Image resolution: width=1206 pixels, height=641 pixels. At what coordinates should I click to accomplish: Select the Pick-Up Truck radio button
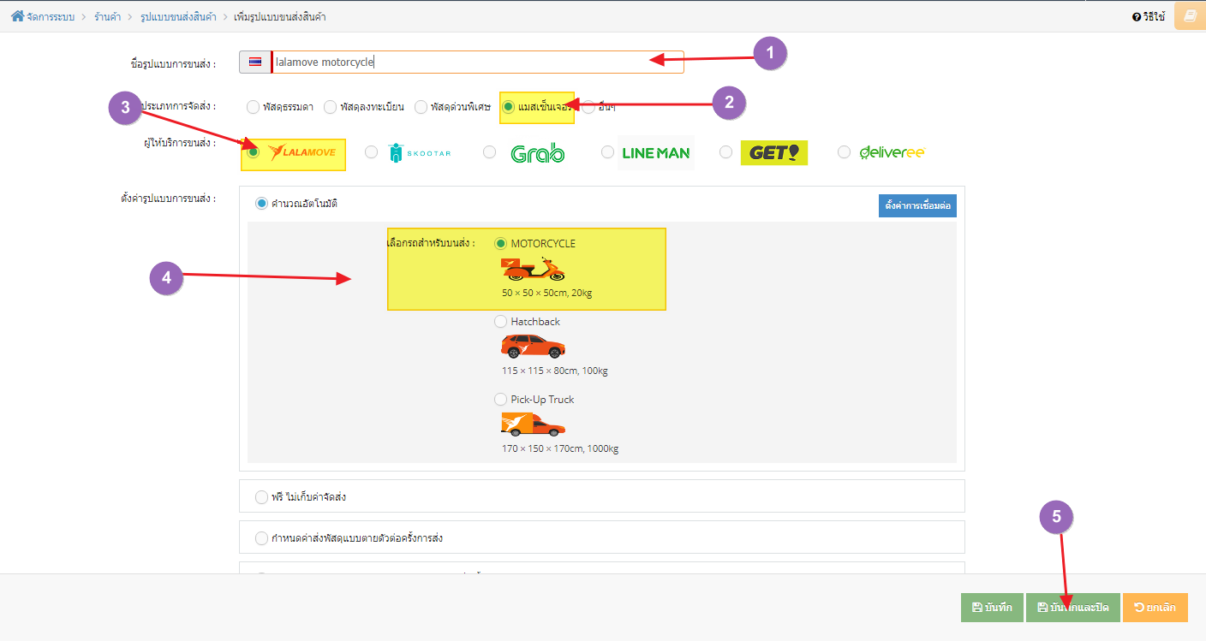(x=501, y=400)
